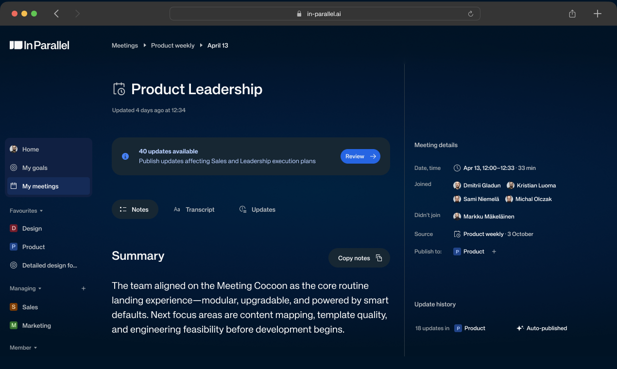The height and width of the screenshot is (369, 617).
Task: Open Product publish destination chip
Action: pos(469,252)
